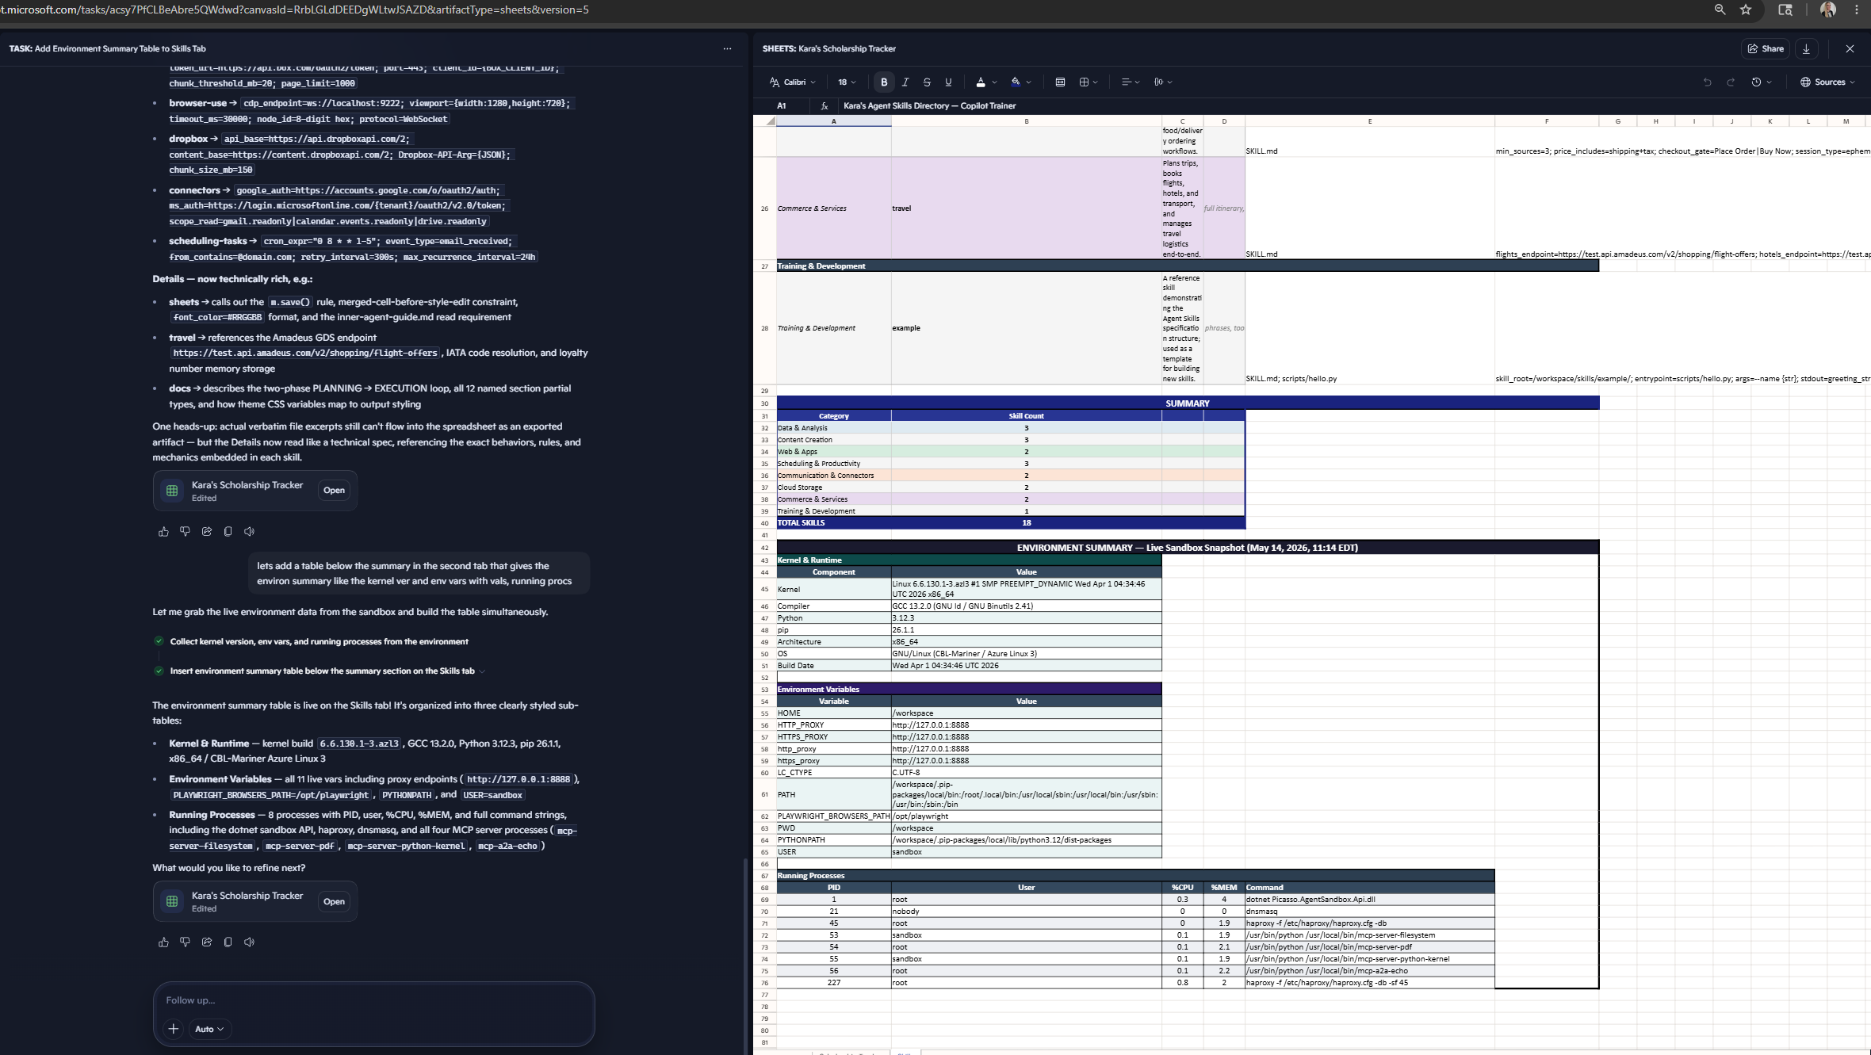Share the response above the 'lets add a table' message
The width and height of the screenshot is (1871, 1055).
(206, 532)
